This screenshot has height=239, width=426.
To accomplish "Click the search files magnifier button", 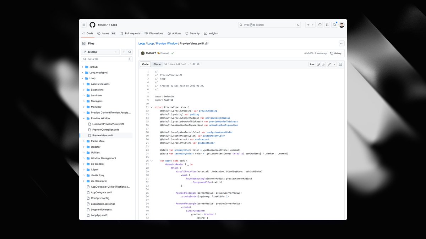I will 130,52.
